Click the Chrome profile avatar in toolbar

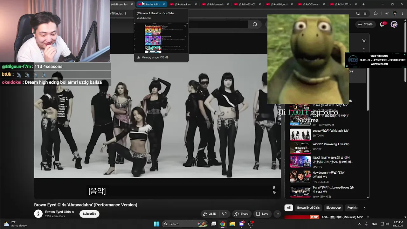coord(395,13)
